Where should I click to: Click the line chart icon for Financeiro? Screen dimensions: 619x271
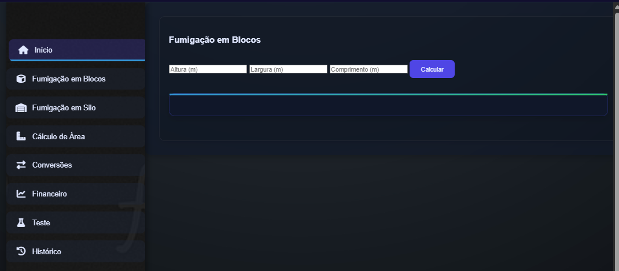pyautogui.click(x=21, y=194)
